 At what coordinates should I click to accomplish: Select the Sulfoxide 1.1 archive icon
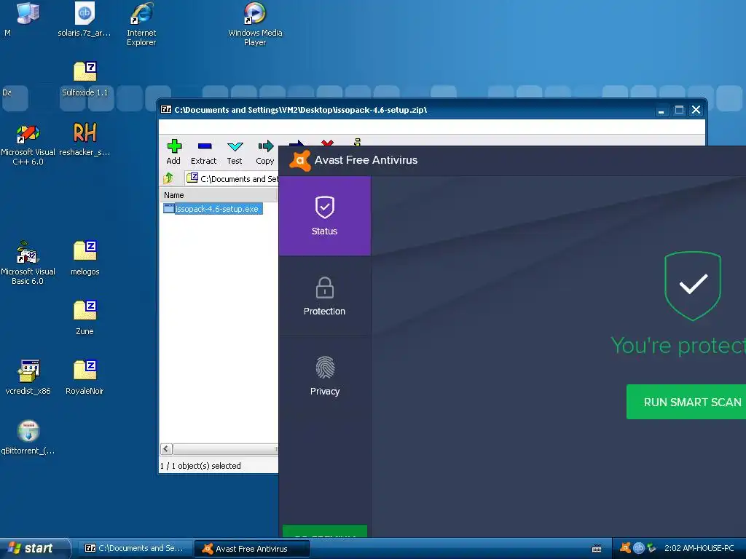[x=85, y=79]
